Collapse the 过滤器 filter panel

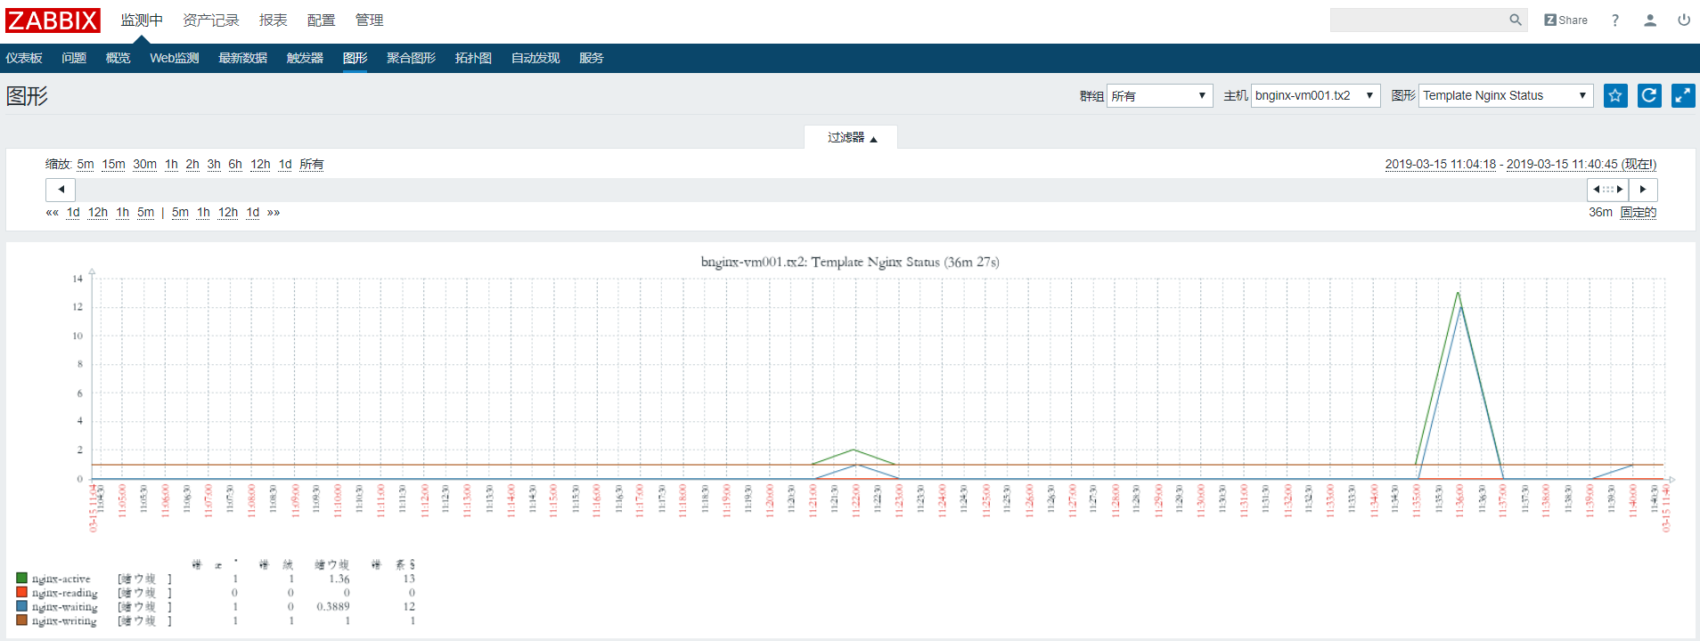[851, 137]
